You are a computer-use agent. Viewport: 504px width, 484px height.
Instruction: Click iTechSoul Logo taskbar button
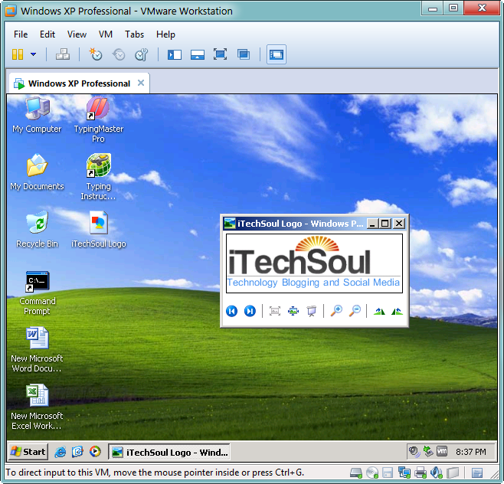[169, 452]
